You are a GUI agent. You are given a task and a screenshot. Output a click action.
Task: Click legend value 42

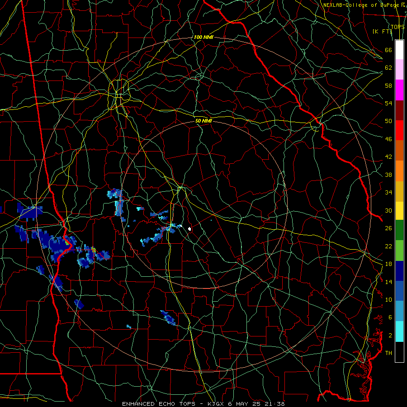click(x=388, y=157)
